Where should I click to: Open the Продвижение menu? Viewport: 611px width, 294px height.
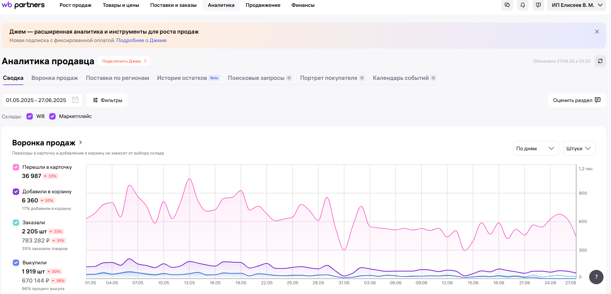point(263,5)
